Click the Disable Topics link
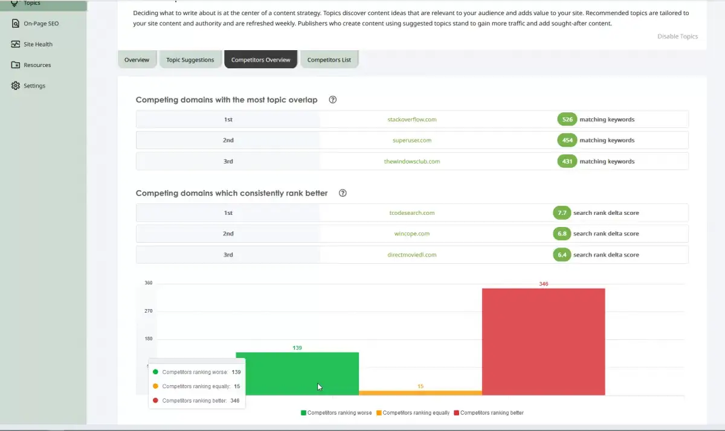The width and height of the screenshot is (725, 431). [x=677, y=36]
